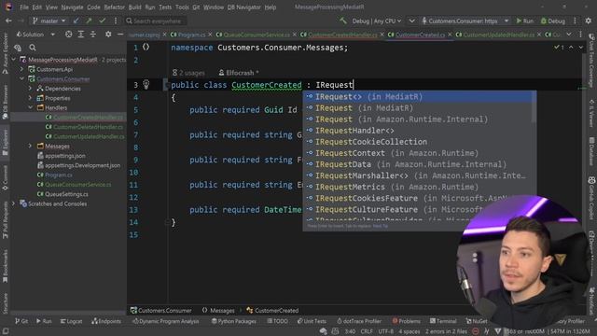Screen dimensions: 597x336
Task: Open the Debug | Any CPU configuration dropdown
Action: pyautogui.click(x=377, y=21)
